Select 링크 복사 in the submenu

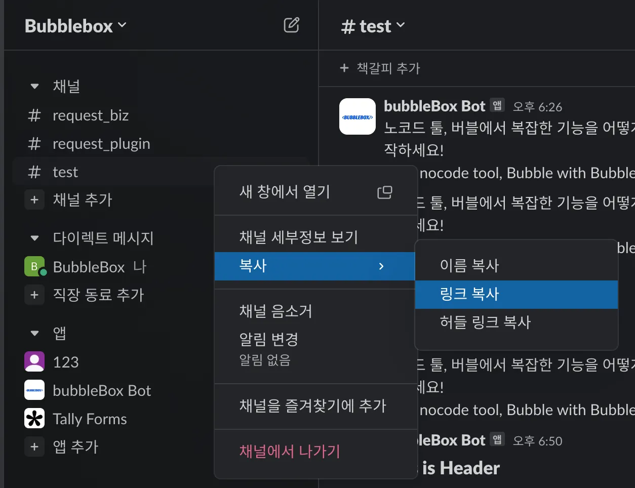(469, 294)
